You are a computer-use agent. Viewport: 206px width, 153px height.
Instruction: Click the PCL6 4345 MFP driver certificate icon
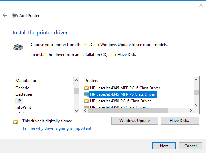point(87,88)
